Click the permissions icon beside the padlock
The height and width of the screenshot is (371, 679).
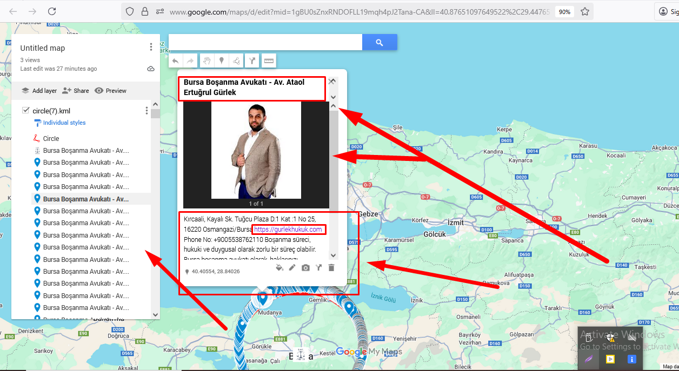pyautogui.click(x=159, y=11)
